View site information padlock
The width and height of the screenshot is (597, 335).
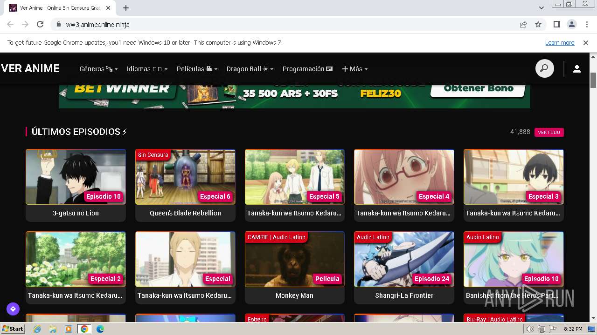(59, 24)
